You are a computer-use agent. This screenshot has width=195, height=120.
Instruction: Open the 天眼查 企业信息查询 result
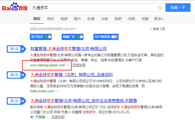point(83,101)
